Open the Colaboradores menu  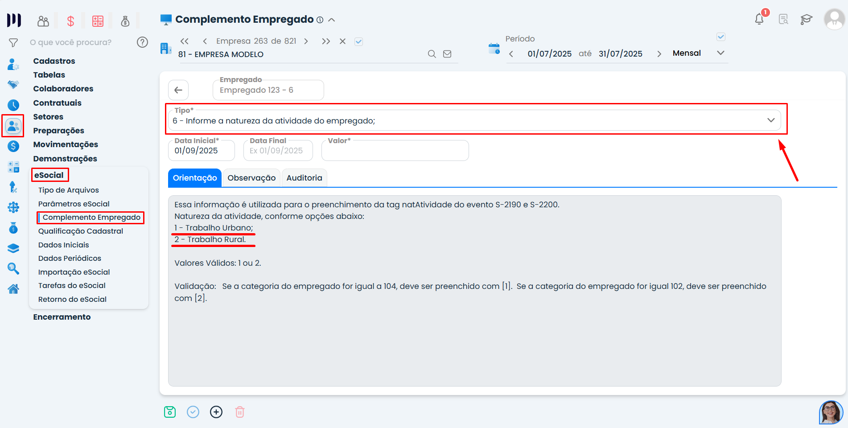click(x=63, y=89)
